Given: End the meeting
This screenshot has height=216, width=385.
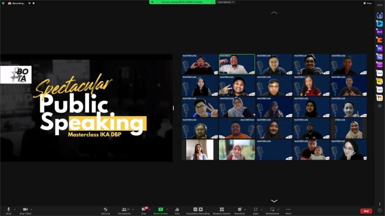Looking at the screenshot, I should (366, 211).
